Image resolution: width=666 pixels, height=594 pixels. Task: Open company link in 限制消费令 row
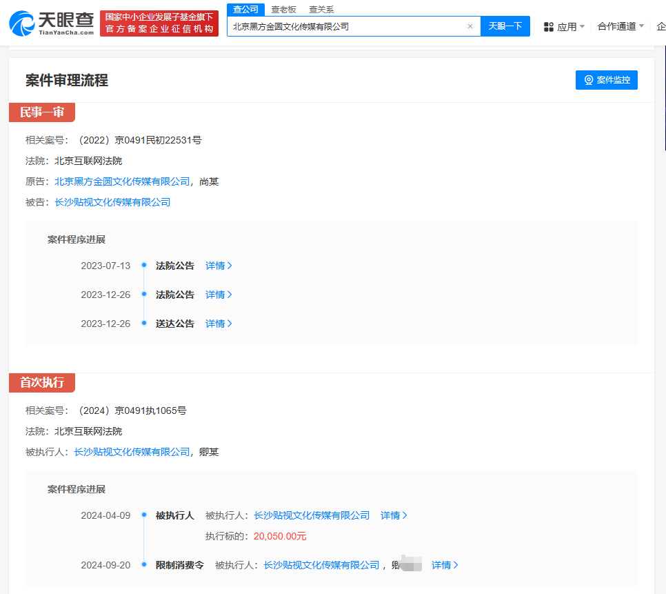click(321, 566)
